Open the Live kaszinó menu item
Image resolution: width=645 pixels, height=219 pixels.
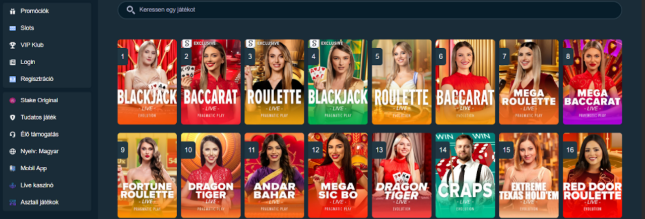point(47,185)
